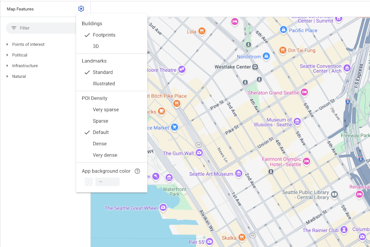The height and width of the screenshot is (247, 370).
Task: Select The Rainier Club marker
Action: point(344,229)
